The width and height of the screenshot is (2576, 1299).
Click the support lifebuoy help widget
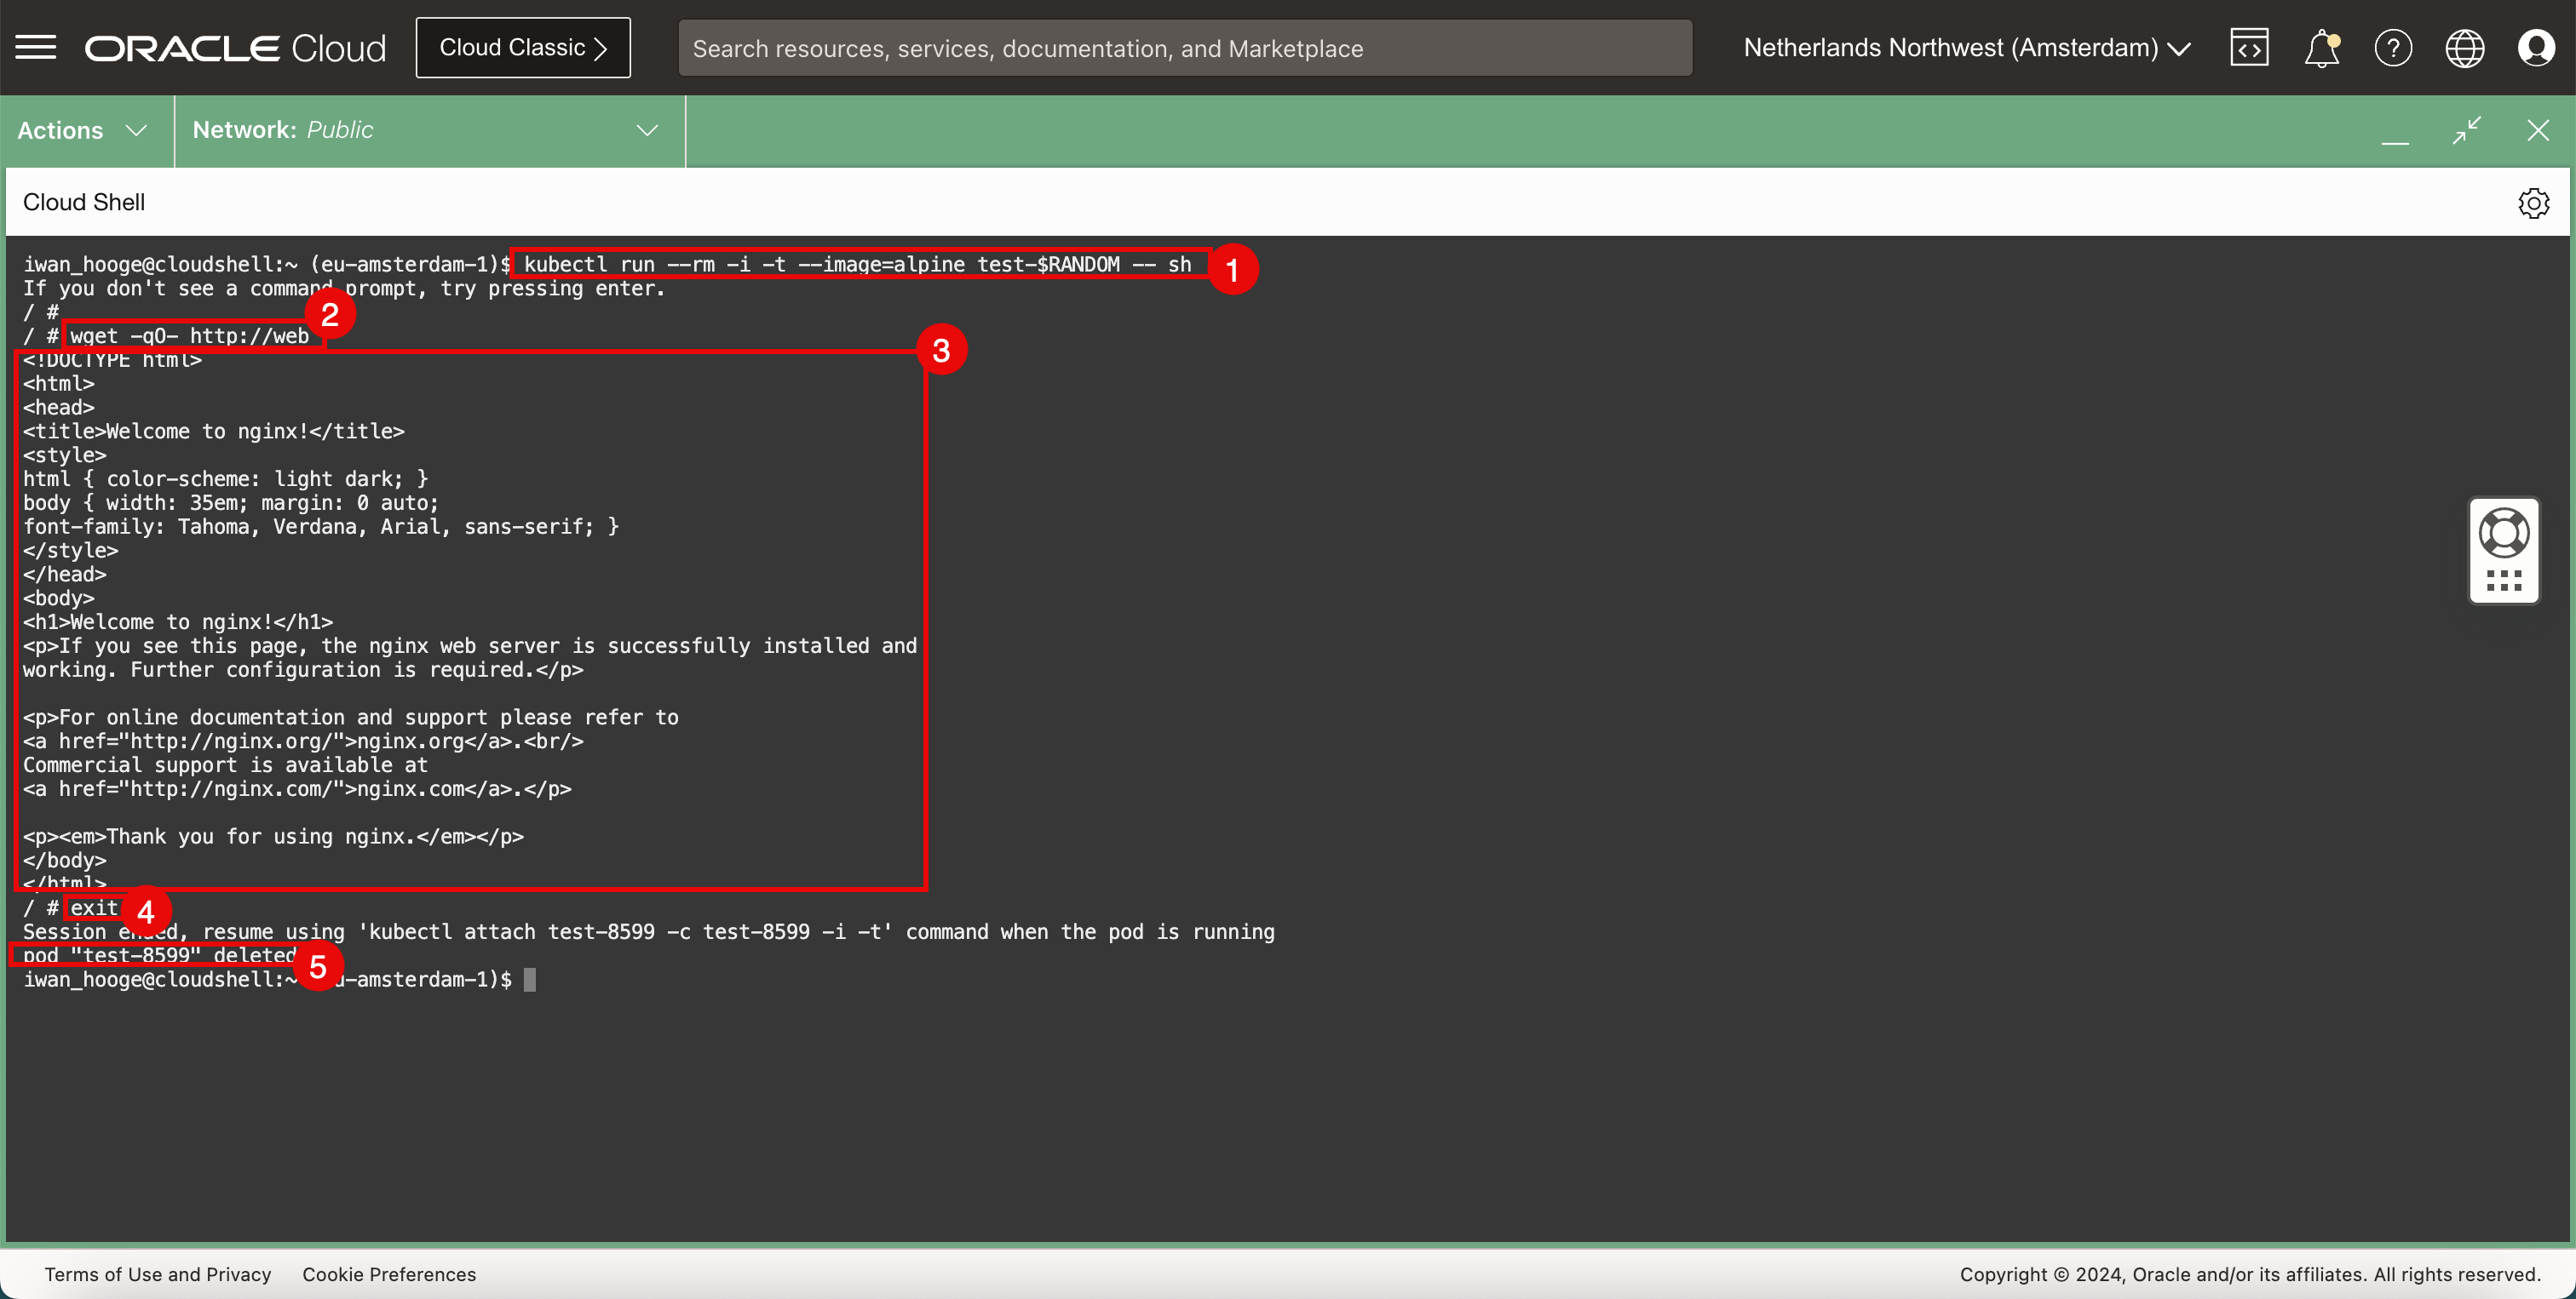tap(2503, 534)
